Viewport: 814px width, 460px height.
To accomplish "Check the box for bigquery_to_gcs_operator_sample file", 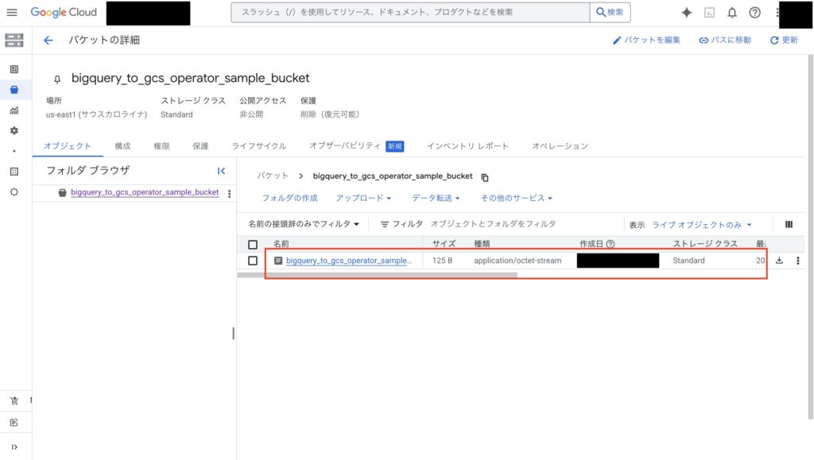I will point(253,261).
